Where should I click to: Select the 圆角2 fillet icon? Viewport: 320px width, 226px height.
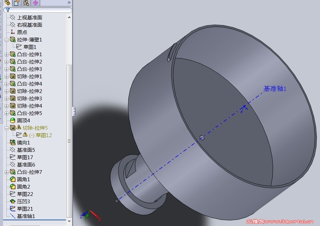13,187
